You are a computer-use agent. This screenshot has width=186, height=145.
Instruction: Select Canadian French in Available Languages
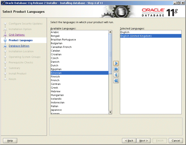[x=79, y=47]
